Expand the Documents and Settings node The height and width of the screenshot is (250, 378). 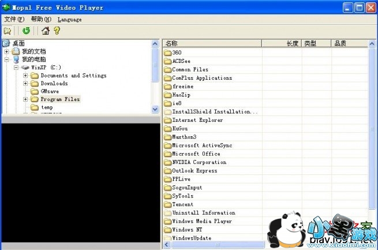click(25, 76)
